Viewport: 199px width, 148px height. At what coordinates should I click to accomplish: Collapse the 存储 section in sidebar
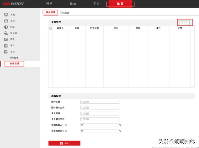(12, 52)
